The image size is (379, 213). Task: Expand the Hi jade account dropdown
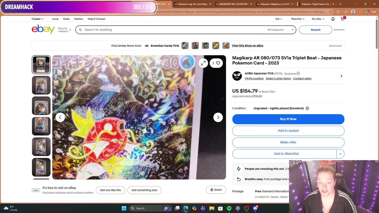pyautogui.click(x=37, y=19)
